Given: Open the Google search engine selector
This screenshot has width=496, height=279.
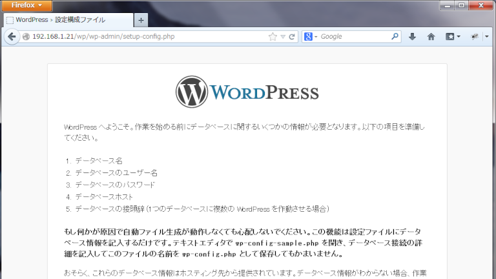Looking at the screenshot, I should (310, 37).
